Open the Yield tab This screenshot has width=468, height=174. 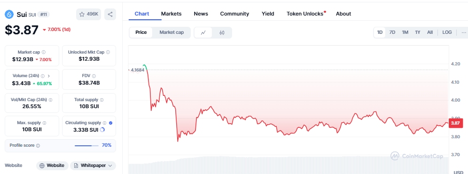pos(268,14)
